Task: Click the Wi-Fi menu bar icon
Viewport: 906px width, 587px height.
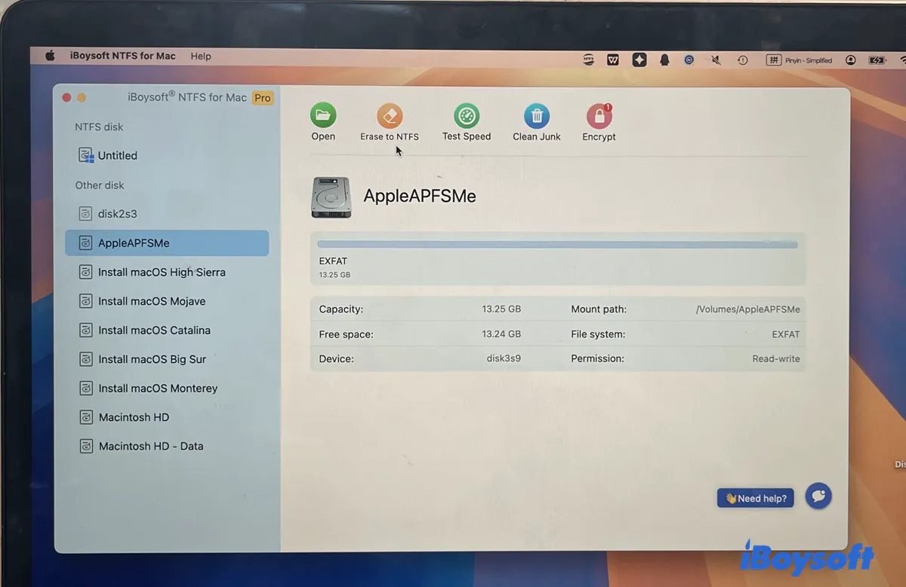Action: pos(901,60)
